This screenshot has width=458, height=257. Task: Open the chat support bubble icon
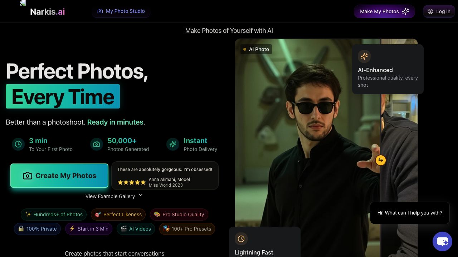click(442, 242)
